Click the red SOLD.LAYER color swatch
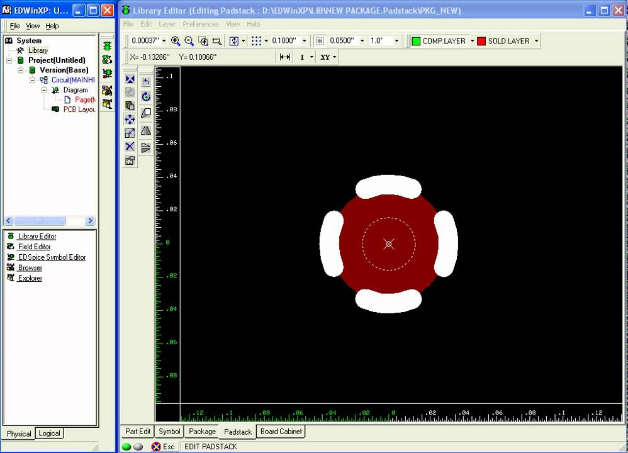628x453 pixels. click(481, 41)
